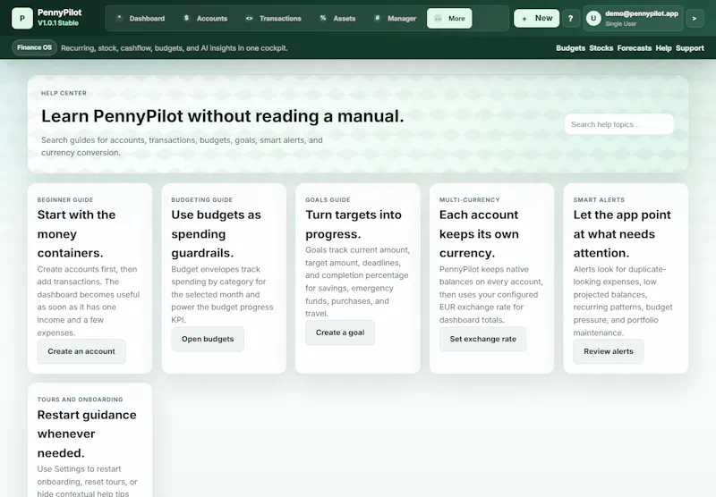
Task: Open the Forecasts quick link
Action: (635, 48)
